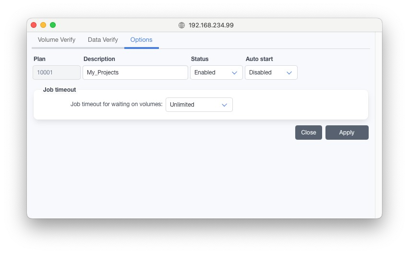Click the Description field containing My_Projects
409x254 pixels.
135,73
